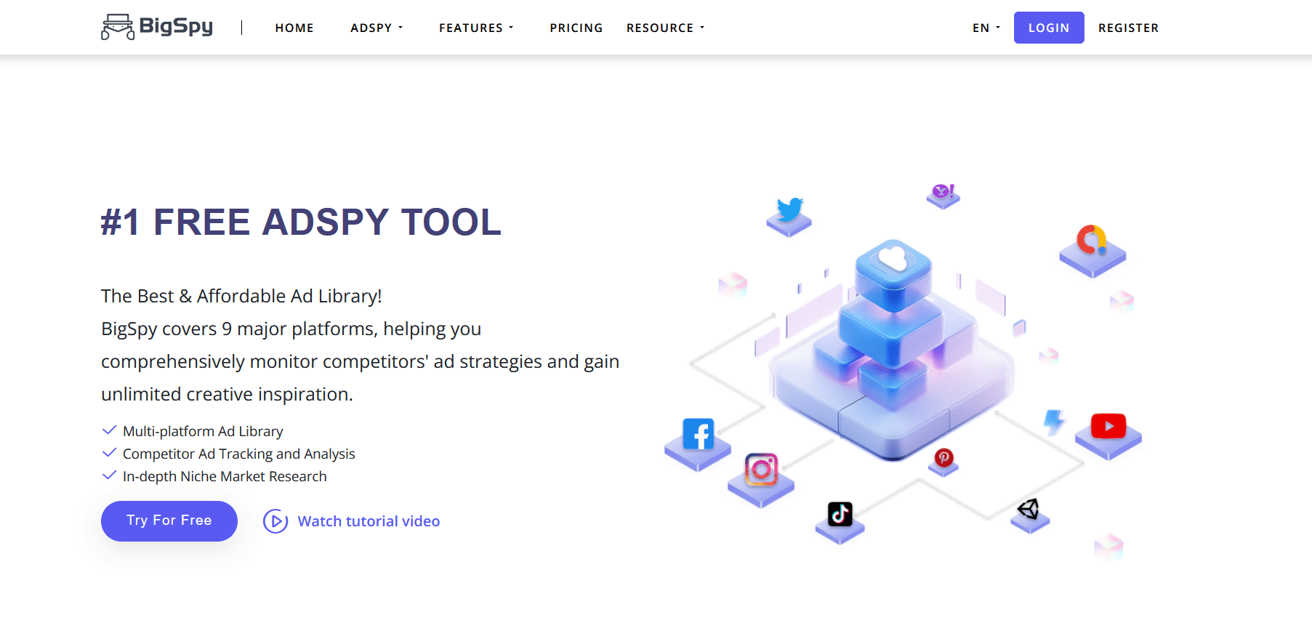This screenshot has width=1312, height=623.
Task: Click the Try For Free button
Action: tap(169, 520)
